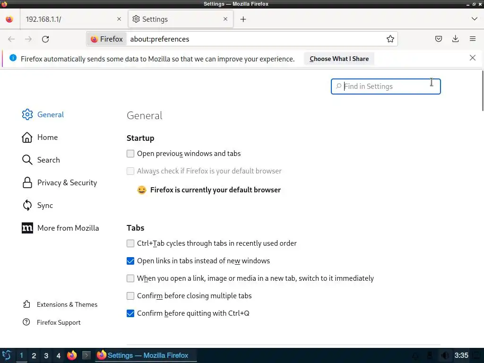The height and width of the screenshot is (363, 484).
Task: Open Firefox View pinned tab icon
Action: 9,19
